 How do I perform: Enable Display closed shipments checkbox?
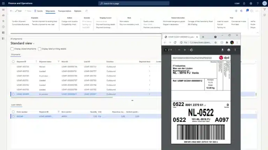coord(12,49)
